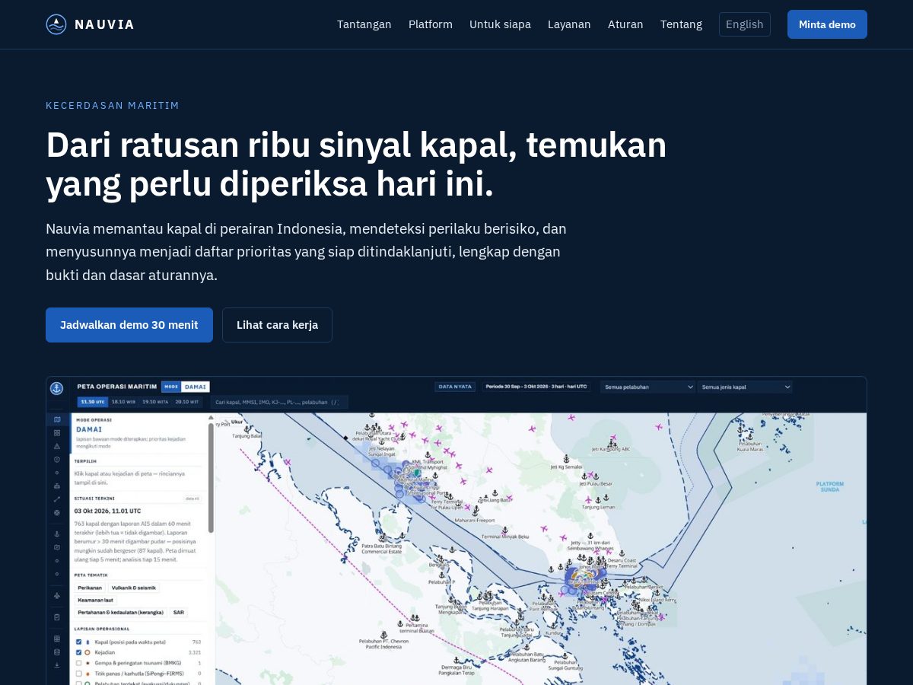Image resolution: width=913 pixels, height=685 pixels.
Task: Select the 11.10 UTC time tab
Action: (x=93, y=402)
